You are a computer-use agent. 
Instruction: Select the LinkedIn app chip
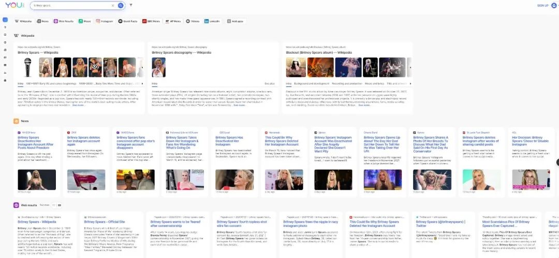(213, 21)
